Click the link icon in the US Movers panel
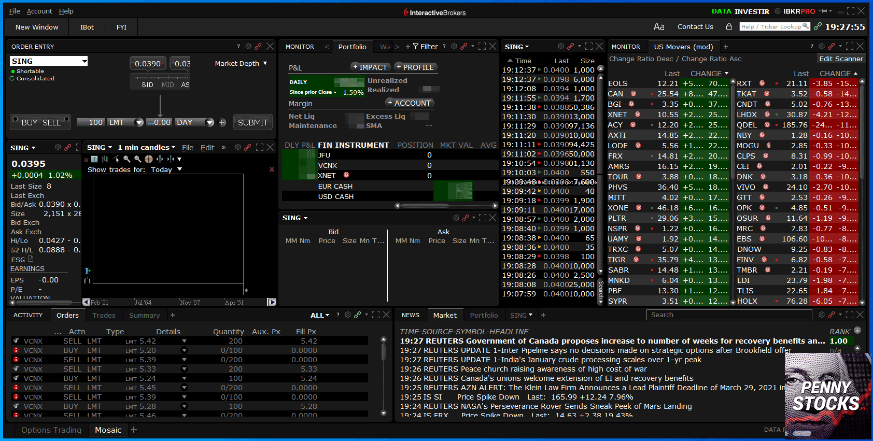Image resolution: width=873 pixels, height=441 pixels. click(832, 46)
